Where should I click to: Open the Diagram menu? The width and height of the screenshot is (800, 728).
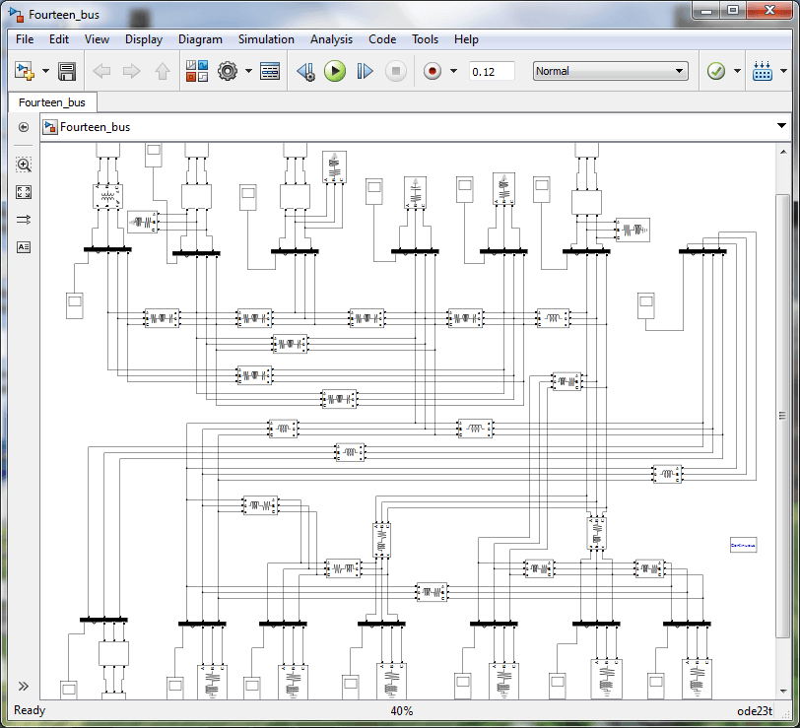200,39
